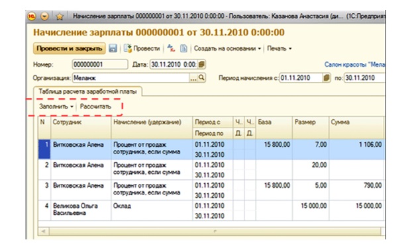Click База 15 800,00 in row 3
The height and width of the screenshot is (248, 416).
pos(274,190)
